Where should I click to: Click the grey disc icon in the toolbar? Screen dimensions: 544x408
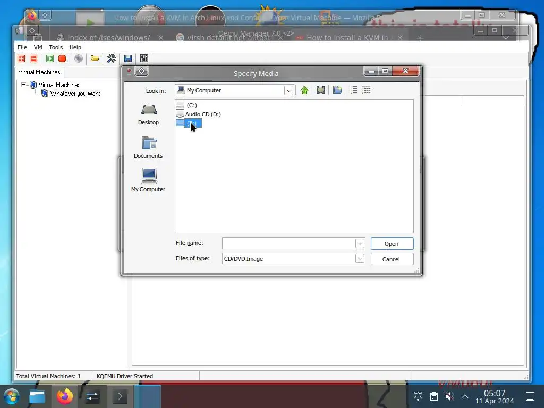pyautogui.click(x=79, y=58)
